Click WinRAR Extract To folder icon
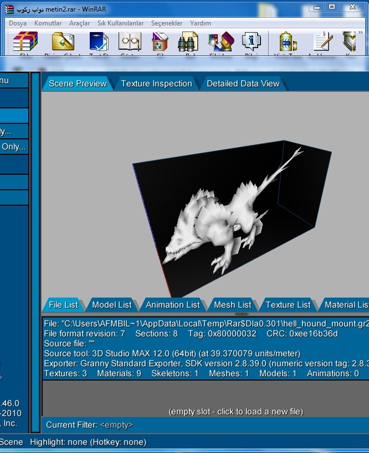 [63, 41]
